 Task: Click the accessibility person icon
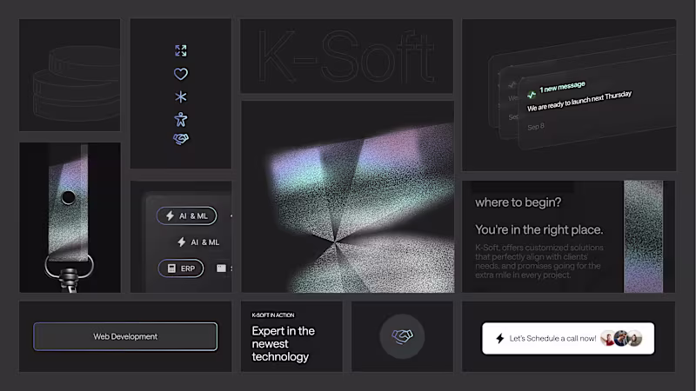point(181,119)
